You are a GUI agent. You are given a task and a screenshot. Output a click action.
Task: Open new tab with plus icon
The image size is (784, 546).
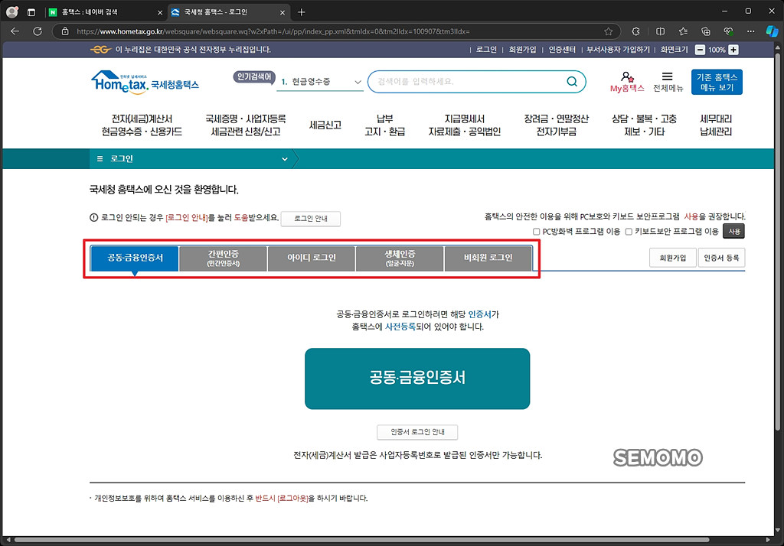[301, 12]
